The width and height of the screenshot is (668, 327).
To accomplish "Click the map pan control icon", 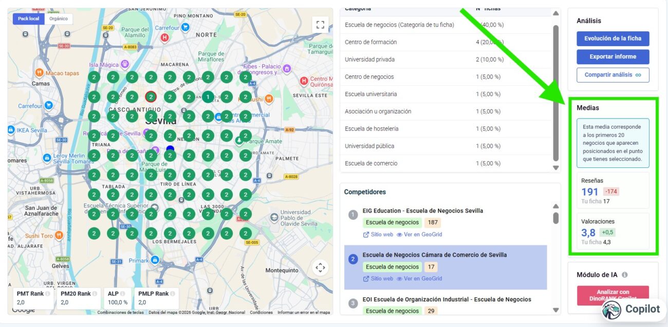I will [x=320, y=267].
